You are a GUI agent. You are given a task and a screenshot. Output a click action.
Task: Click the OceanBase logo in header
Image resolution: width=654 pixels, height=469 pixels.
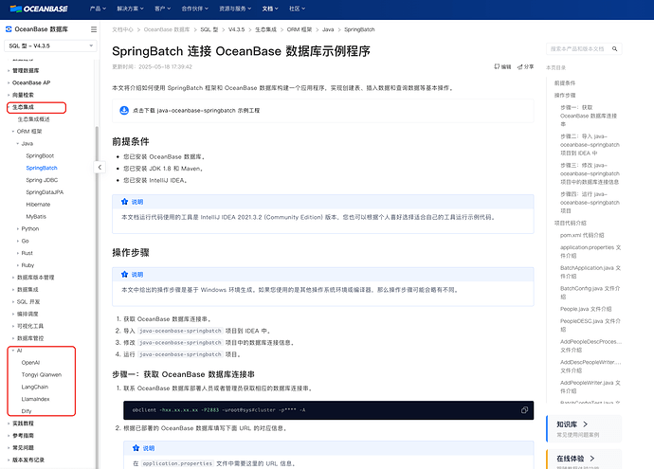coord(39,9)
